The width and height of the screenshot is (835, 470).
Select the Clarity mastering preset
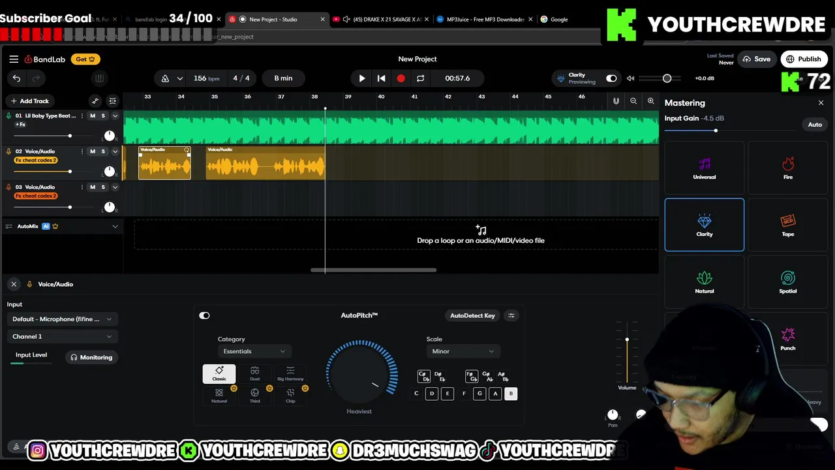(704, 225)
